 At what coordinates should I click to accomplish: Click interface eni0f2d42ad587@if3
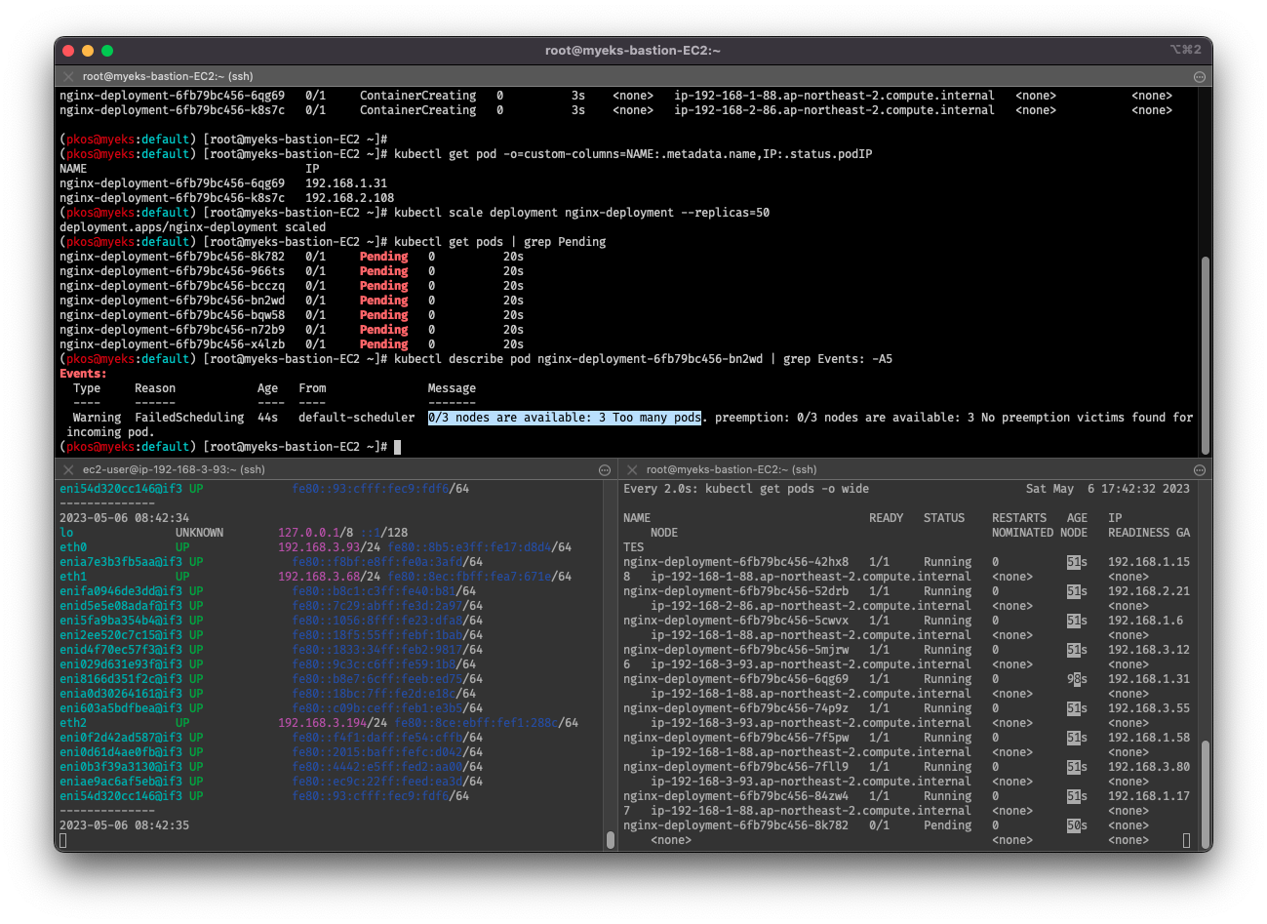(121, 738)
